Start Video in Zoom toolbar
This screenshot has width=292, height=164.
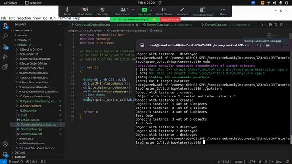pos(85,11)
